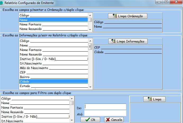Image resolution: width=183 pixels, height=123 pixels.
Task: Click the application icon in title bar
Action: tap(2, 3)
